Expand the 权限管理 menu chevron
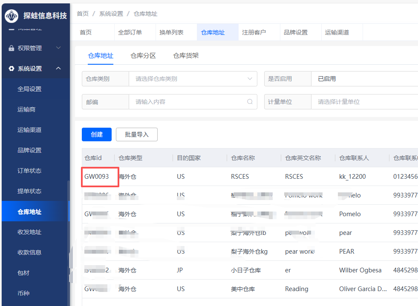Image resolution: width=418 pixels, height=306 pixels. [58, 48]
